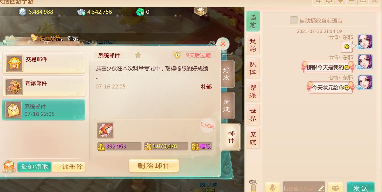Click 全部领取 to claim all

(34, 167)
